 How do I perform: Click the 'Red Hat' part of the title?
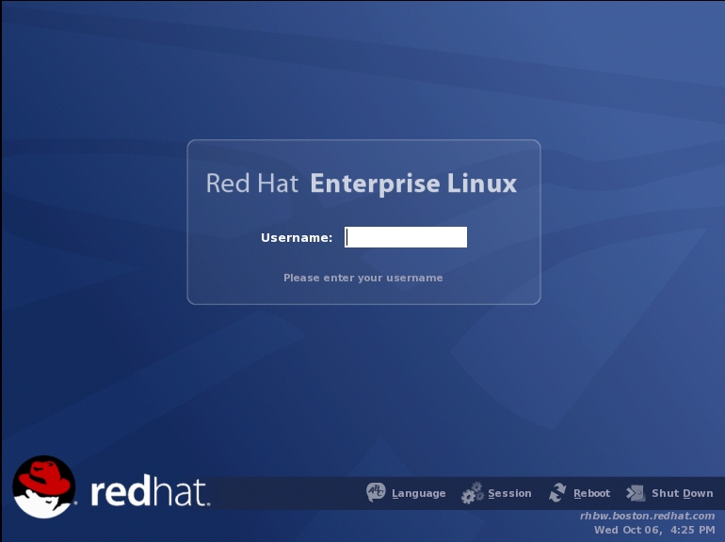(253, 183)
